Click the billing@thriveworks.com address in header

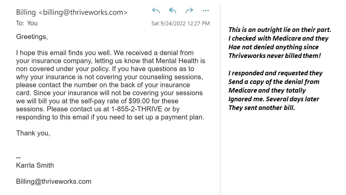click(x=83, y=12)
